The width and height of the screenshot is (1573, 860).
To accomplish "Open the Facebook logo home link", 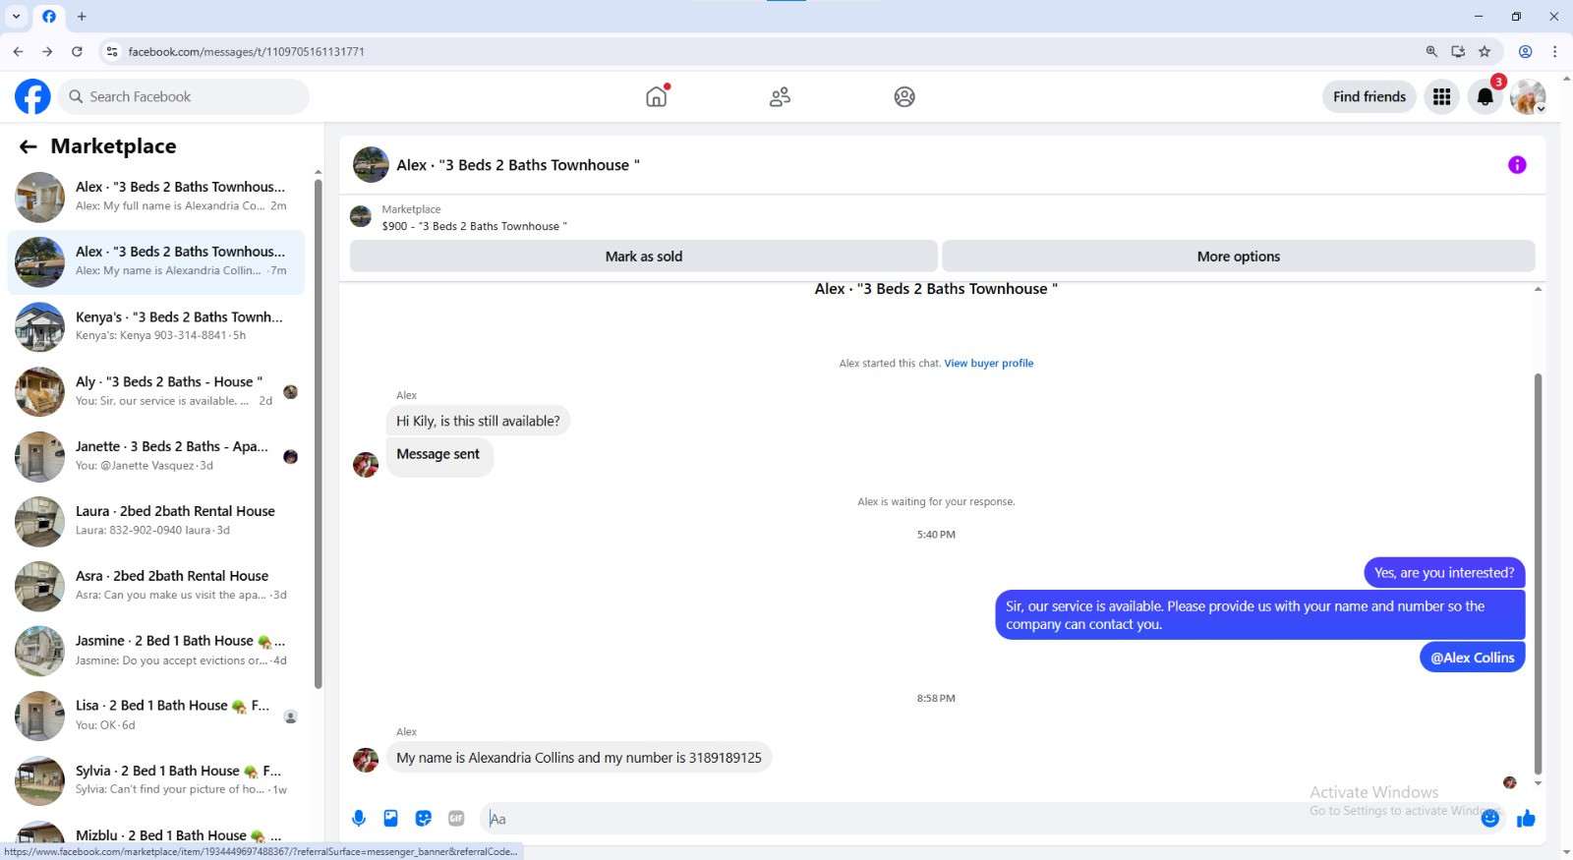I will (32, 96).
